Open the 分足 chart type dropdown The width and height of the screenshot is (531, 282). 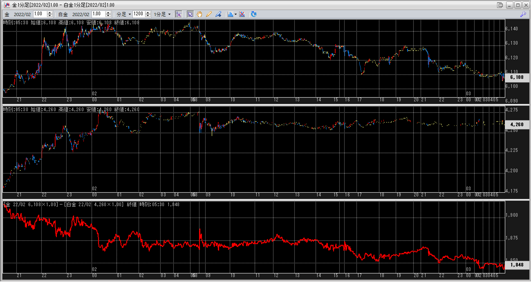point(124,14)
